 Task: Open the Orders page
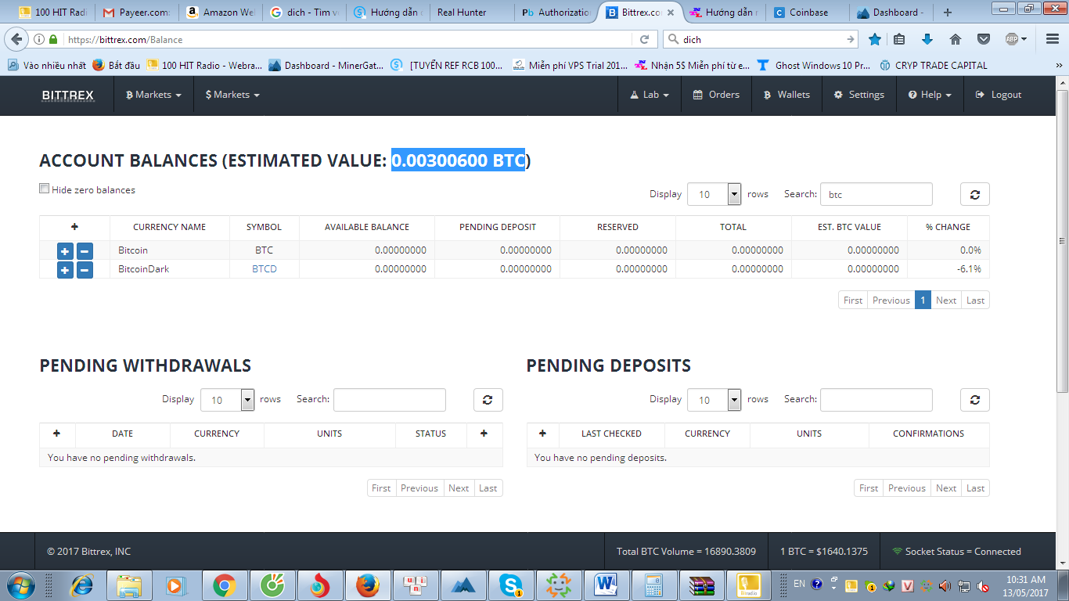click(716, 95)
